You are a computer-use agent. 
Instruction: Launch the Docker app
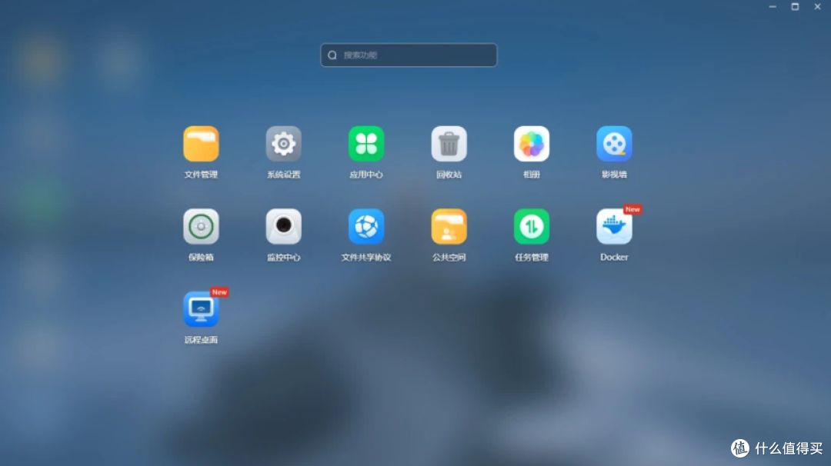click(x=614, y=227)
